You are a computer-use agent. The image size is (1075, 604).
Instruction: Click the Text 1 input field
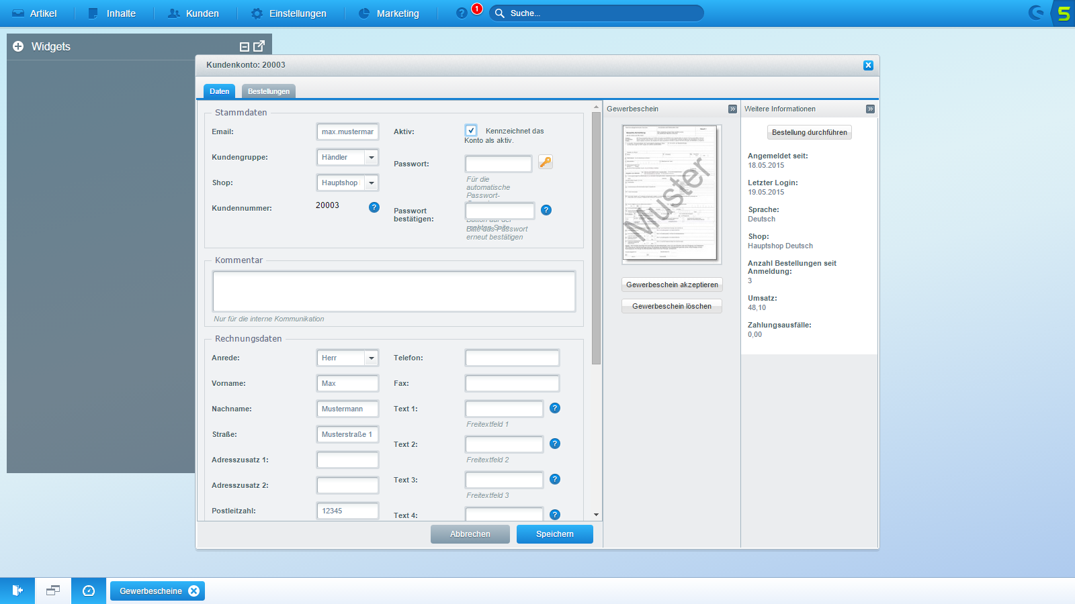(505, 409)
